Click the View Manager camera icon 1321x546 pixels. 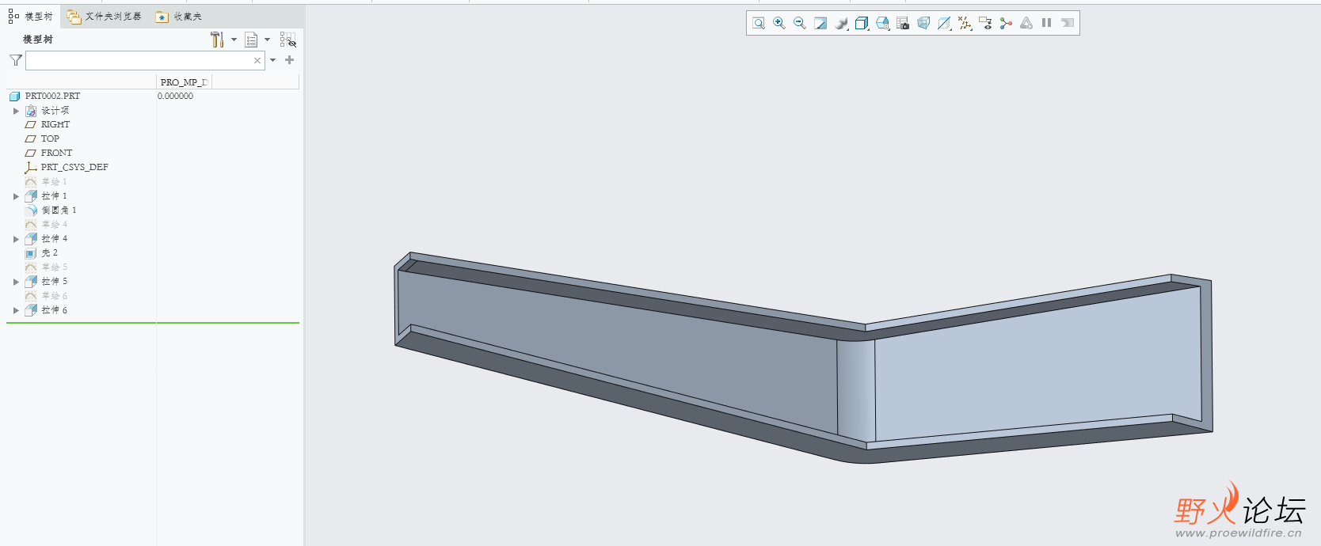point(903,24)
